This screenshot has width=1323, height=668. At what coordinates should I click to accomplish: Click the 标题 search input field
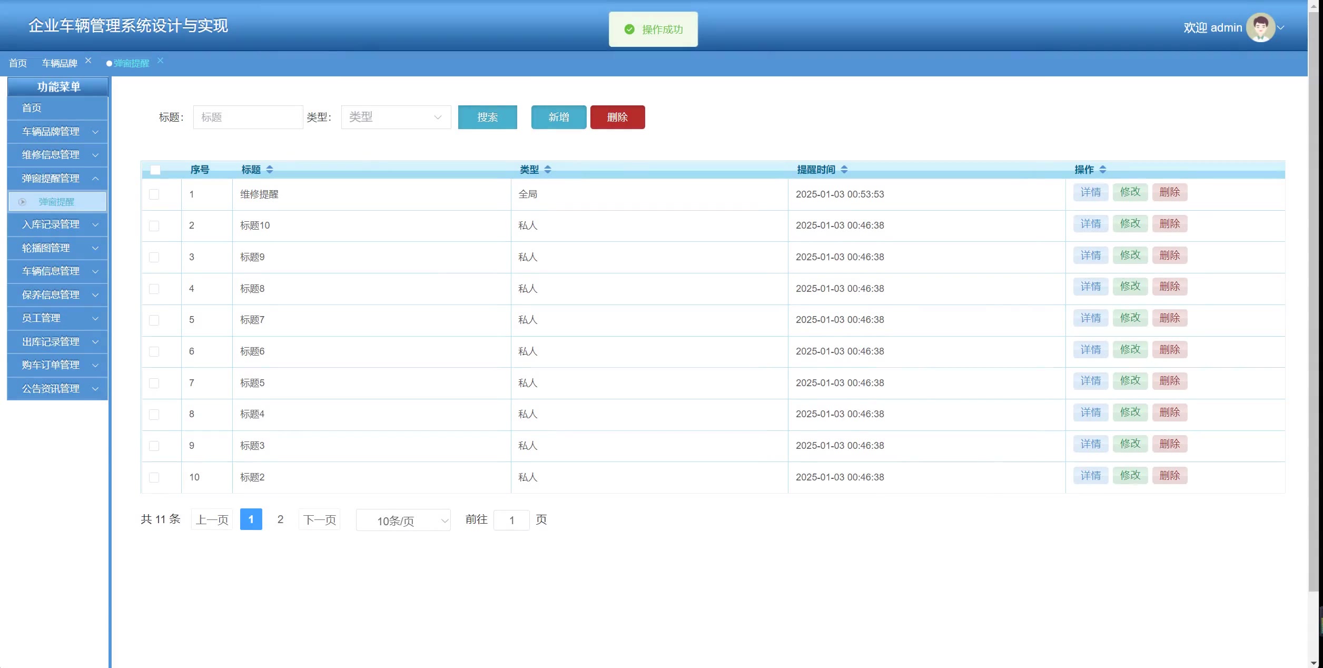[x=248, y=117]
